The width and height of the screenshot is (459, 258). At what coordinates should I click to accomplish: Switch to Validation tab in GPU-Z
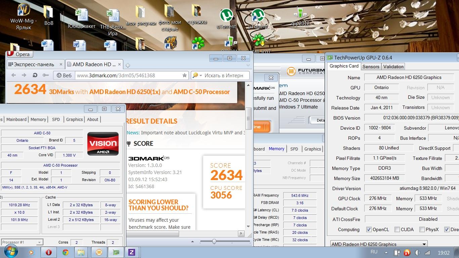click(393, 67)
